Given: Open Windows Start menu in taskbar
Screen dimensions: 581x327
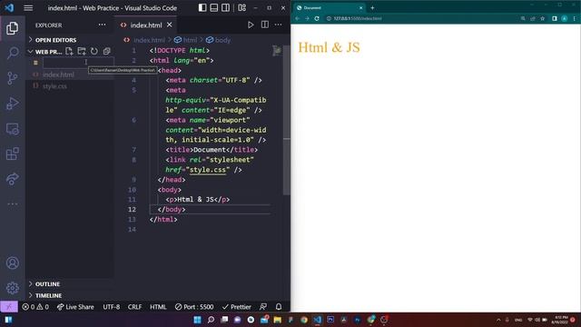Looking at the screenshot, I should pyautogui.click(x=198, y=320).
